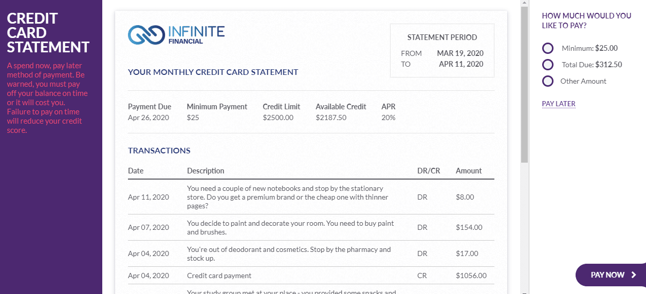Choose the Other Amount radio option
This screenshot has width=646, height=294.
548,81
